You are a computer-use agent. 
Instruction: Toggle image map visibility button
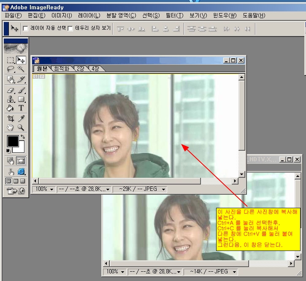click(x=11, y=161)
